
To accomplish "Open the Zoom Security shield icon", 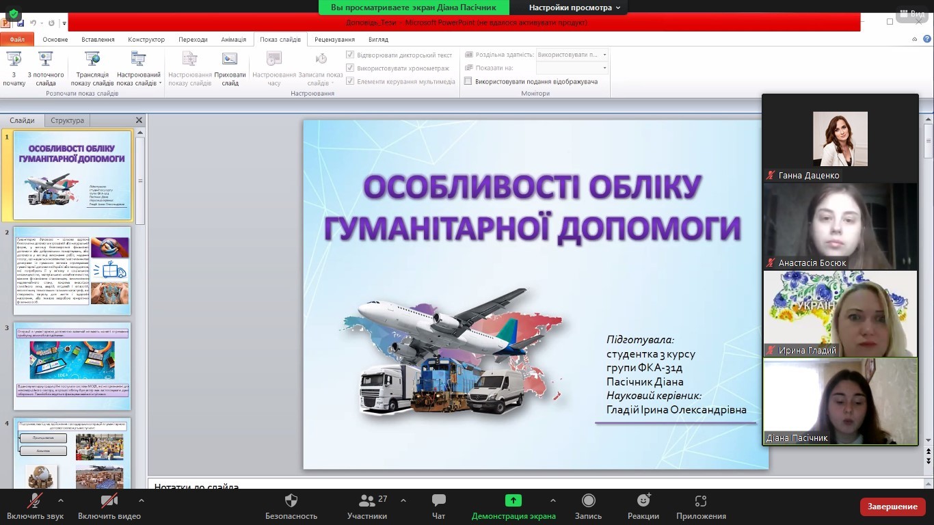I will [291, 501].
